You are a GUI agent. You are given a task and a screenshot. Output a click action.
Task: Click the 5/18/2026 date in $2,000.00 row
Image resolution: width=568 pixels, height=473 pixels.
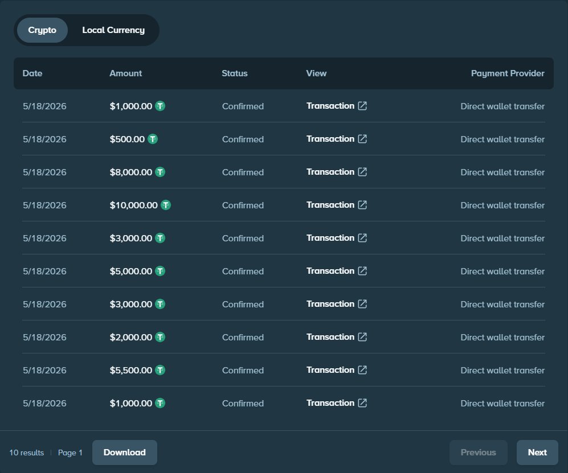click(44, 338)
